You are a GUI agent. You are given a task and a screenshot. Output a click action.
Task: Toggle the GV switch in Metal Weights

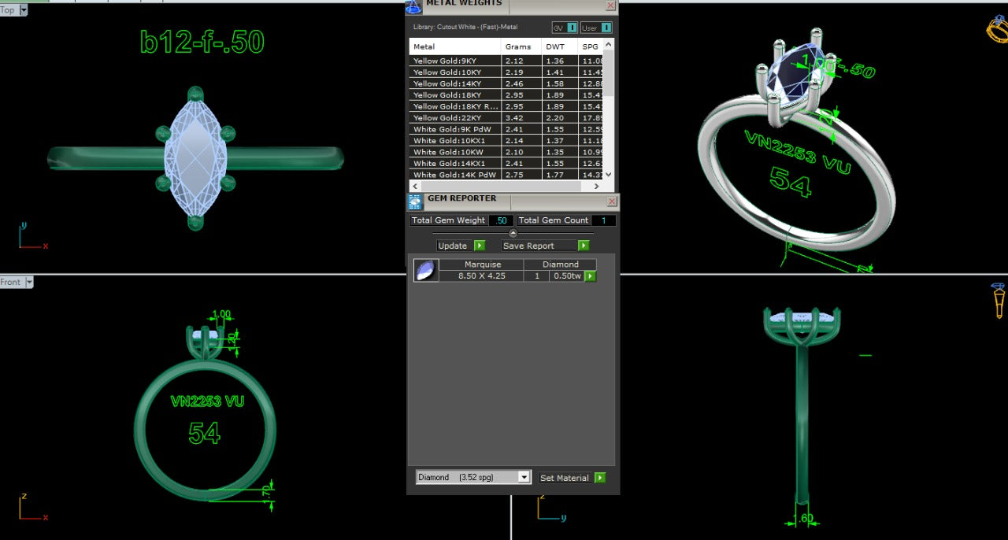coord(573,28)
